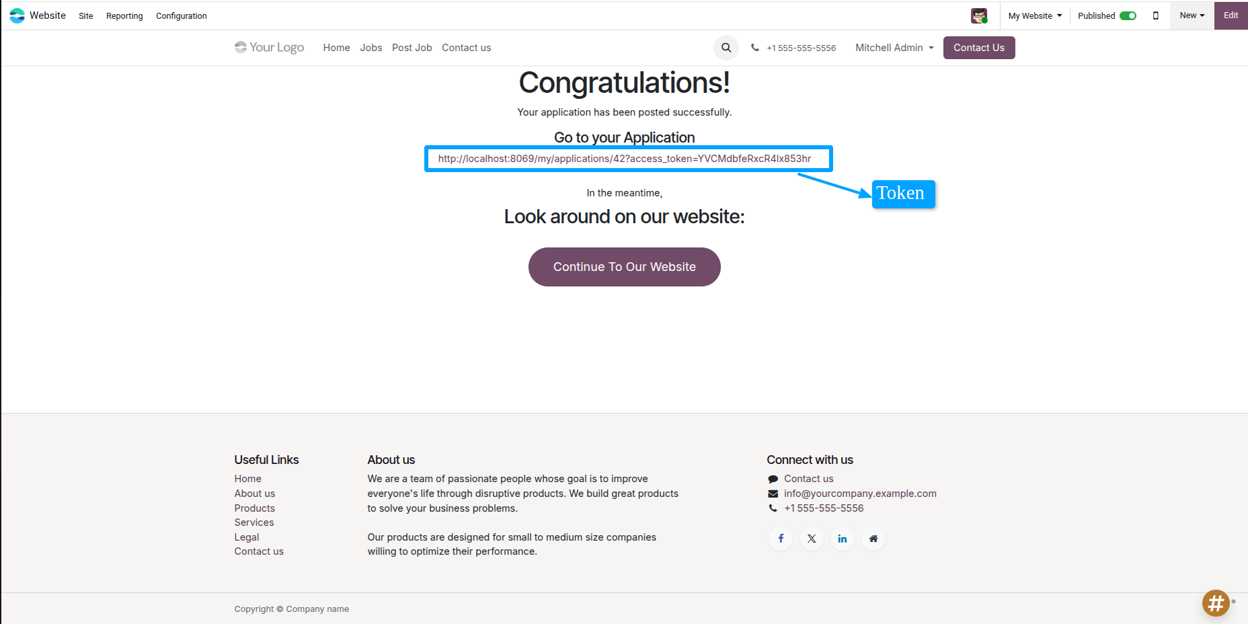The width and height of the screenshot is (1248, 624).
Task: Open the Configuration menu
Action: click(182, 16)
